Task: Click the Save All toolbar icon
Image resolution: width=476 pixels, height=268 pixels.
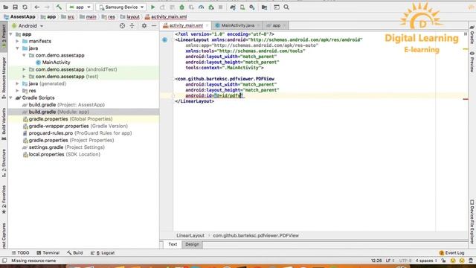Action: point(15,7)
